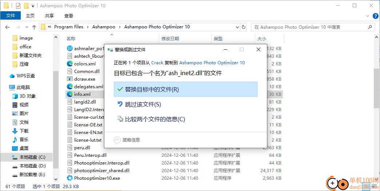Click the Photooptimizer10.exe application icon
The width and height of the screenshot is (380, 191).
[70, 178]
